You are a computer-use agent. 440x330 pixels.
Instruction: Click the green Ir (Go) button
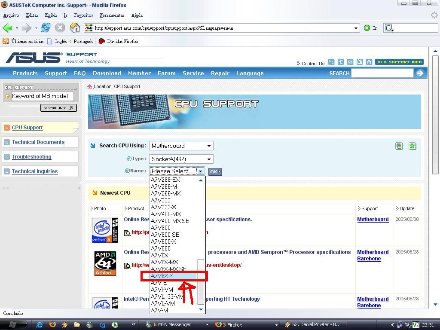(370, 28)
